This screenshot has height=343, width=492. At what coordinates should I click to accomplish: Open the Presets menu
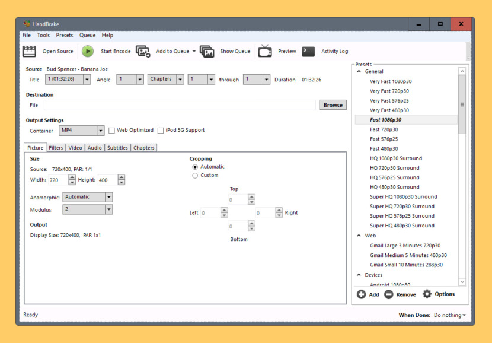65,35
